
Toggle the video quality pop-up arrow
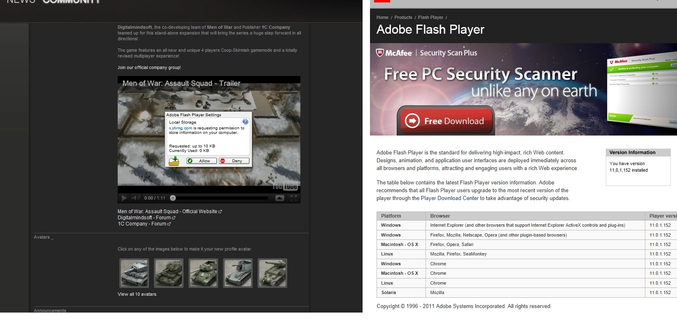tap(279, 198)
